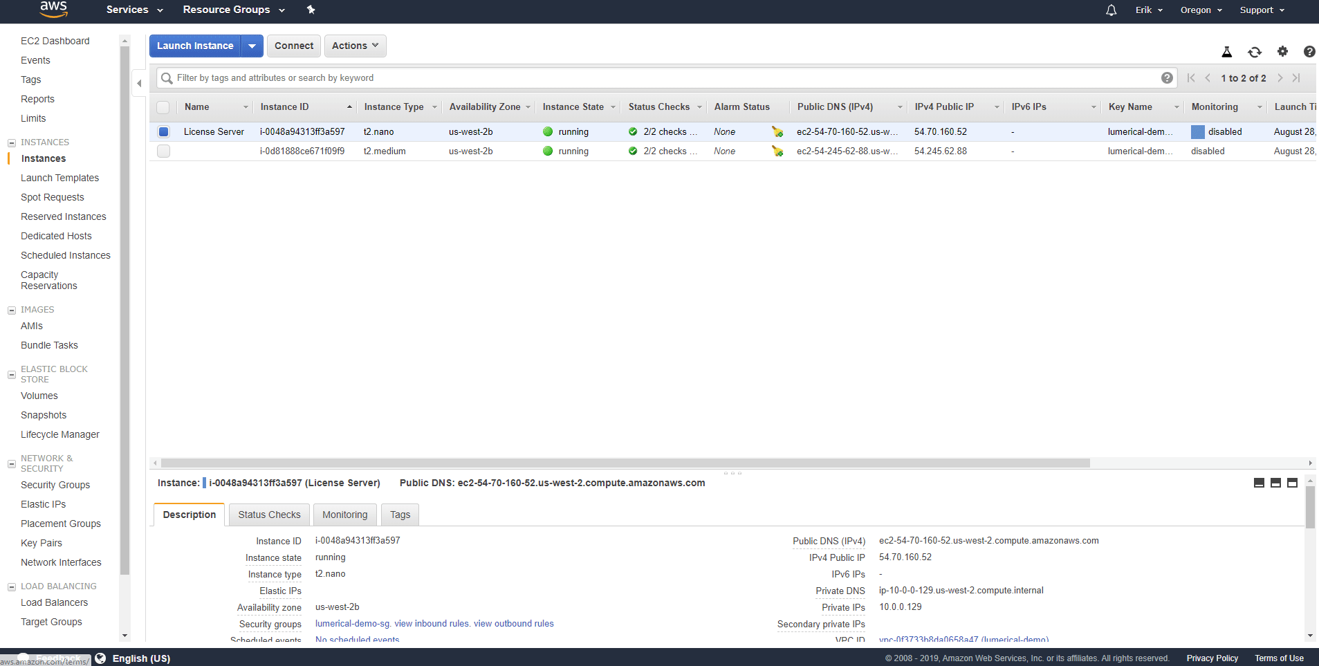Click alarm icon for t2.medium instance row
The height and width of the screenshot is (666, 1319).
coord(777,151)
